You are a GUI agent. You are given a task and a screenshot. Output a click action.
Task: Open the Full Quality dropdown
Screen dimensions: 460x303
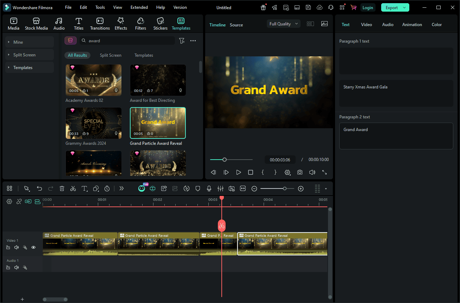pyautogui.click(x=283, y=24)
